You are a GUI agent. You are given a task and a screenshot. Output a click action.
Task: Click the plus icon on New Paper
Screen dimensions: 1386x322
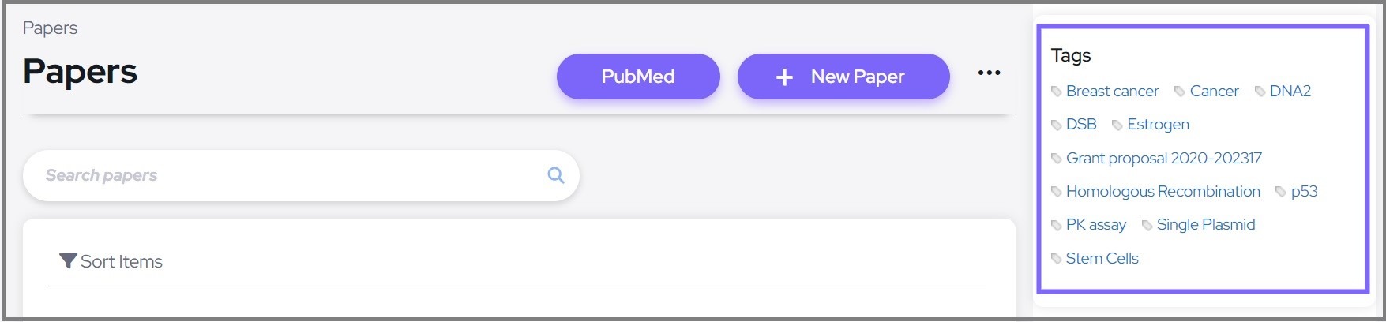point(784,77)
